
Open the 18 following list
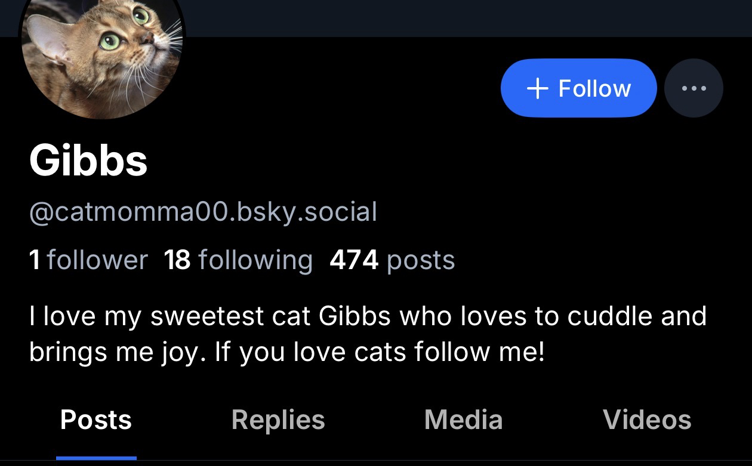(238, 260)
